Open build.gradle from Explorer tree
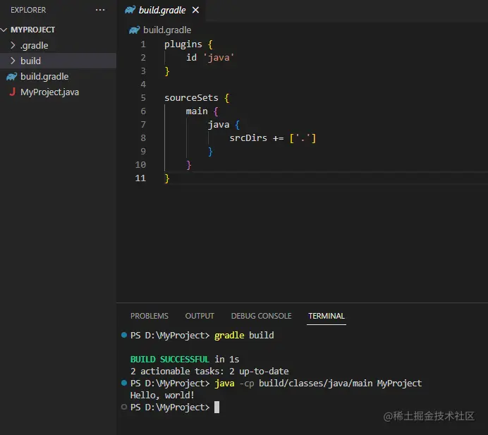Viewport: 488px width, 435px height. [x=44, y=77]
